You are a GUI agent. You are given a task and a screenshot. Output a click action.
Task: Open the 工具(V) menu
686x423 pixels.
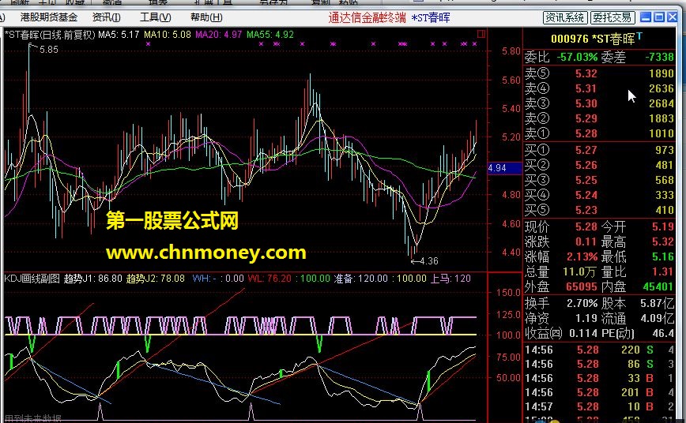click(x=156, y=17)
